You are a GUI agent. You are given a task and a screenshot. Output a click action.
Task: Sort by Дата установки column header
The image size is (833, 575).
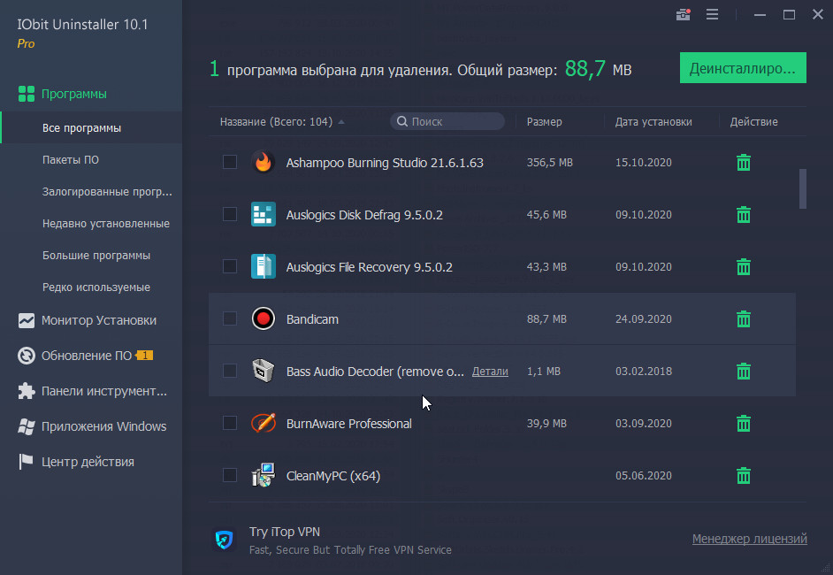(653, 122)
